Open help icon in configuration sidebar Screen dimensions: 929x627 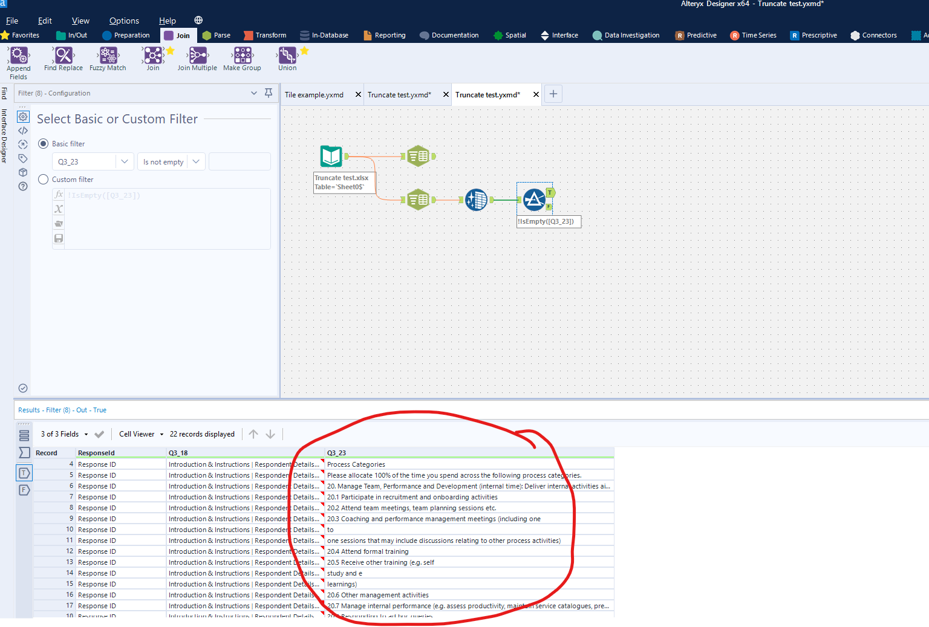22,186
